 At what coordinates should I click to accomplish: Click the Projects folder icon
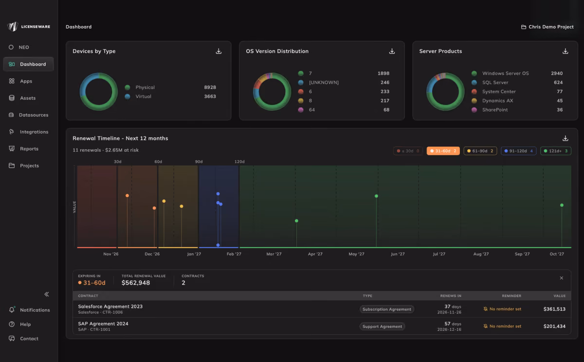(x=12, y=166)
